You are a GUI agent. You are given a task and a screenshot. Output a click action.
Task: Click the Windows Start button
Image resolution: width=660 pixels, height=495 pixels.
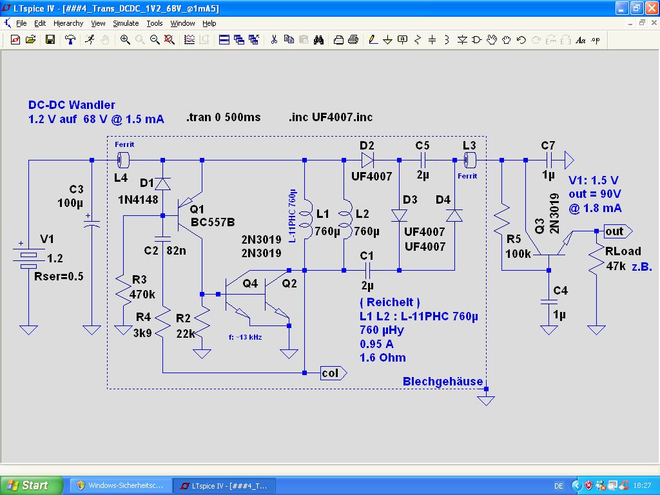(x=32, y=485)
